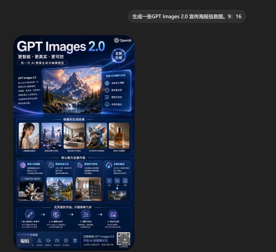276x252 pixels.
Task: Click the 新一代 AI 图像生成与编辑模型 pill label
Action: (x=42, y=63)
